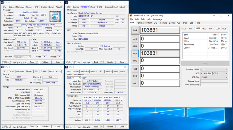
Task: Run the GDI benchmark button
Action: (x=135, y=69)
